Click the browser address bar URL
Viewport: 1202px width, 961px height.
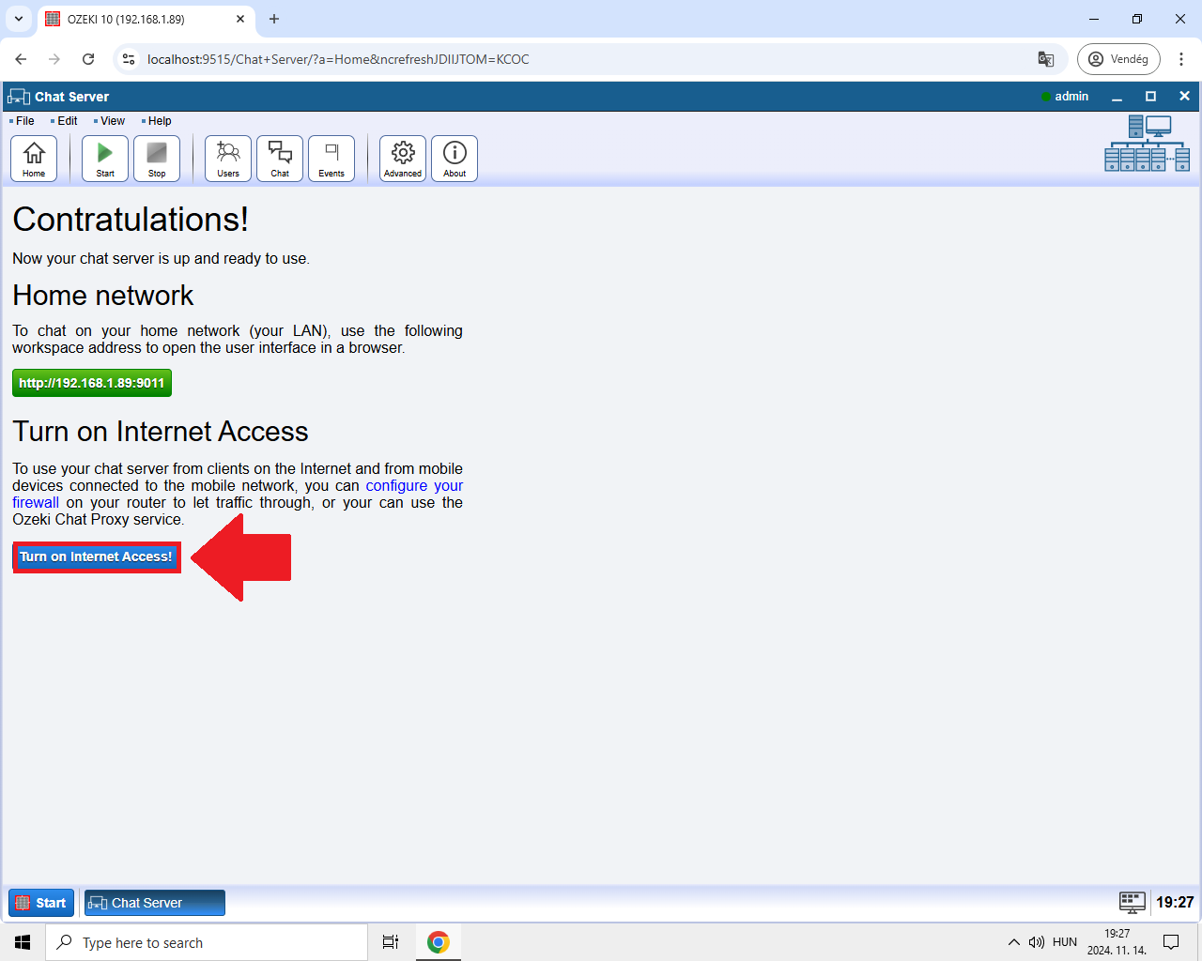pyautogui.click(x=338, y=59)
